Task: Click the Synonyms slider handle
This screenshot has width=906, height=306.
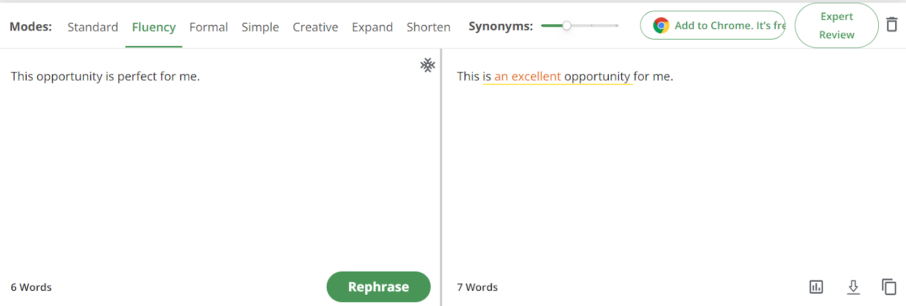Action: (566, 25)
